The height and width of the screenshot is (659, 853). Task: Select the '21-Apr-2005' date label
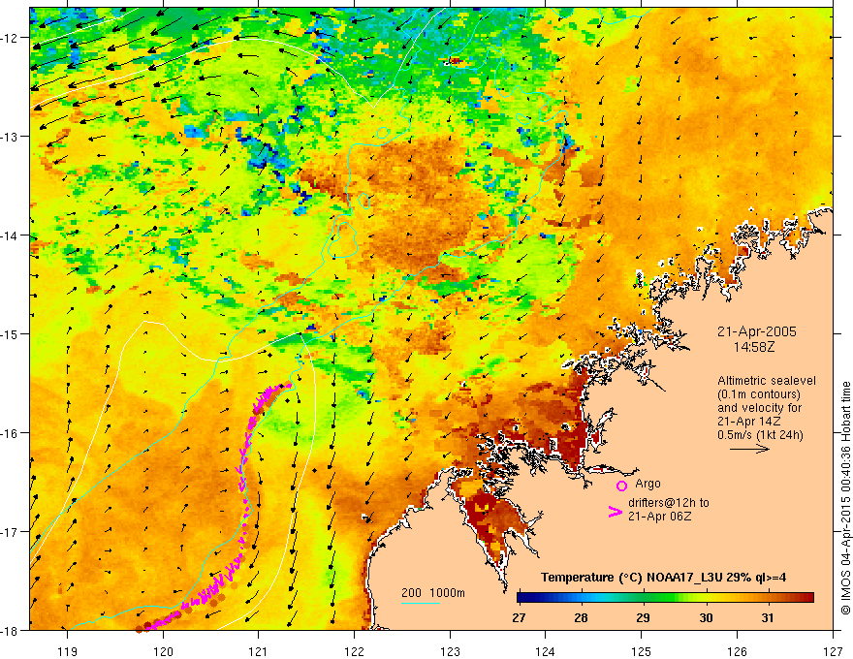(756, 331)
